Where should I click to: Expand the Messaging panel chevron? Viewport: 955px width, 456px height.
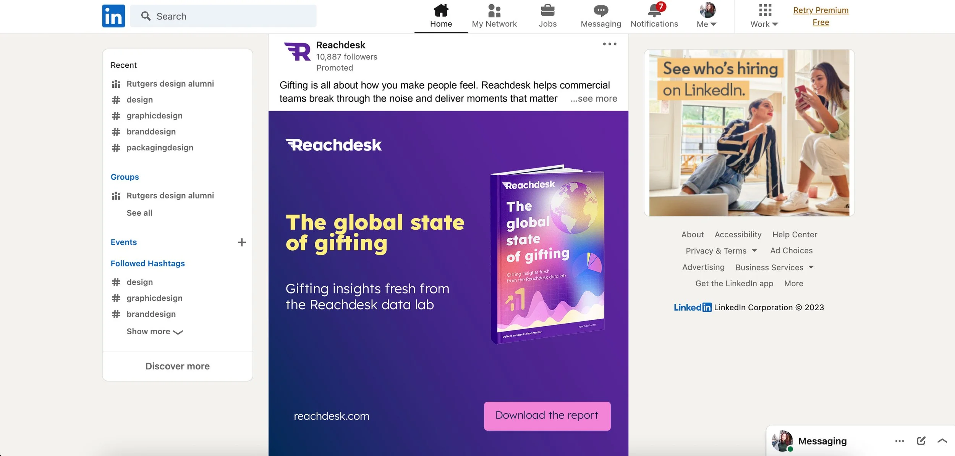[942, 441]
